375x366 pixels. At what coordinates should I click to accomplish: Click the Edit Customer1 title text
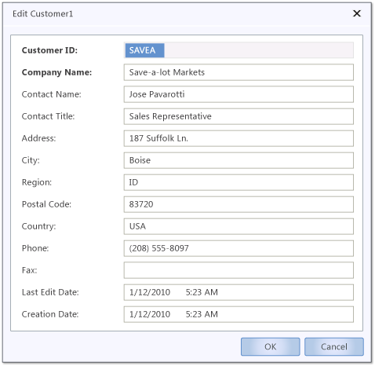point(43,13)
